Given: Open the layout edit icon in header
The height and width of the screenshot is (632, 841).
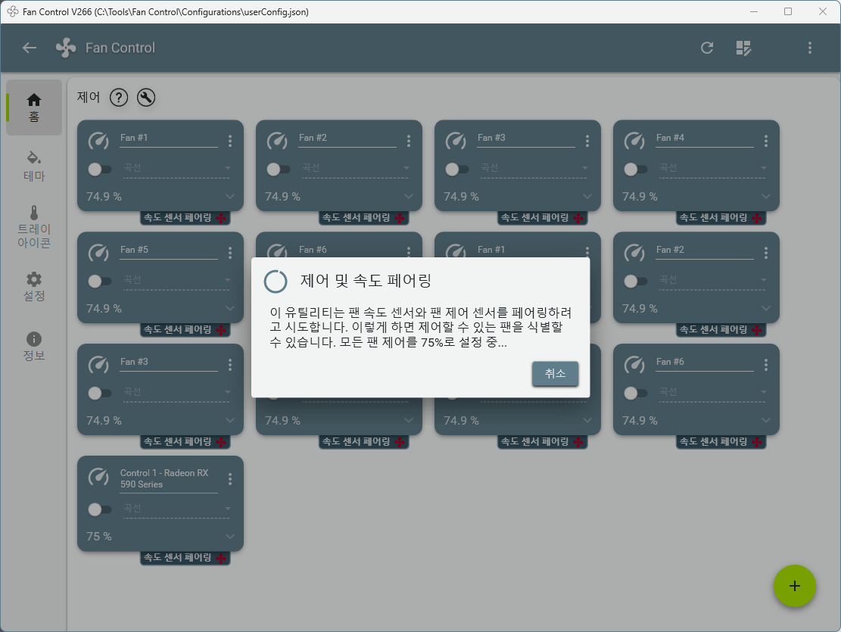Looking at the screenshot, I should click(x=743, y=48).
